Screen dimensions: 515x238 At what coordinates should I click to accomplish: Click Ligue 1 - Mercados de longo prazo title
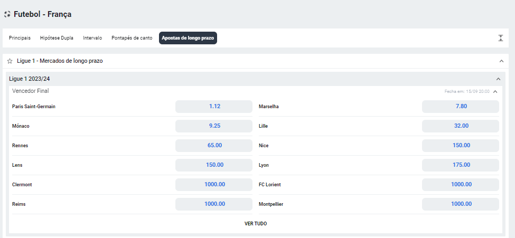[x=60, y=61]
